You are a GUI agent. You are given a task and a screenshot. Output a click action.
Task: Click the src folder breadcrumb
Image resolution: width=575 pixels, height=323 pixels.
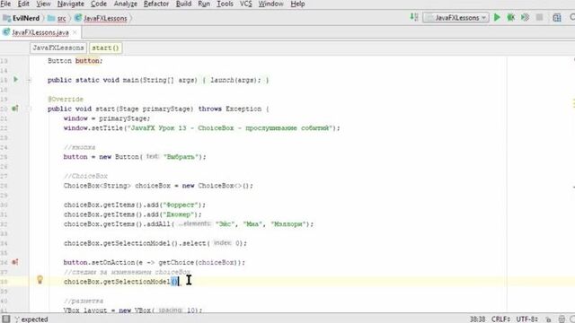click(x=57, y=18)
